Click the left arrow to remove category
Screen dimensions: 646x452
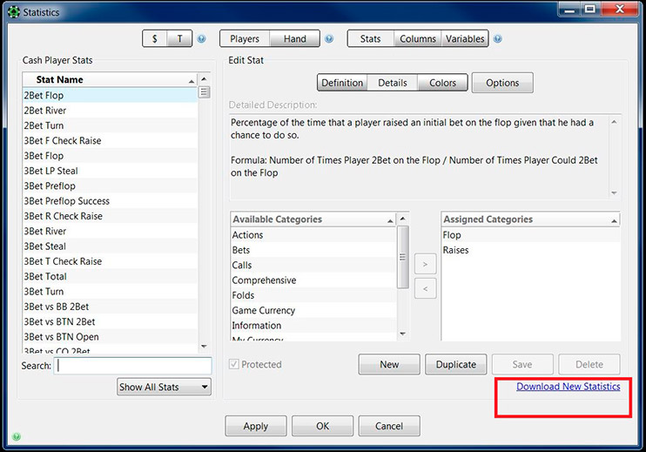(x=425, y=288)
